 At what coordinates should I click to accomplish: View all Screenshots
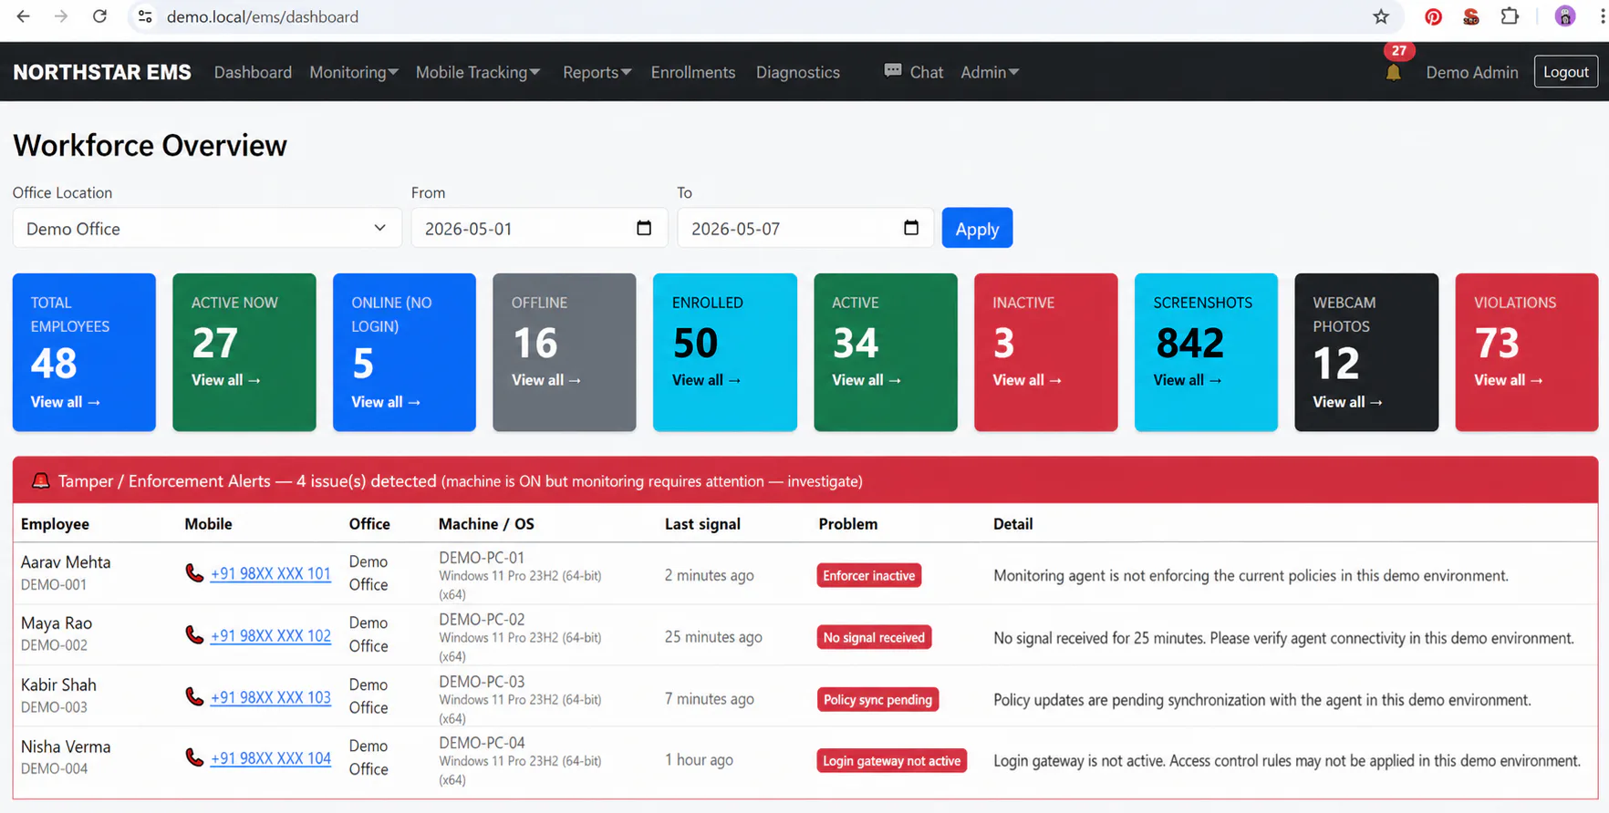click(1188, 380)
